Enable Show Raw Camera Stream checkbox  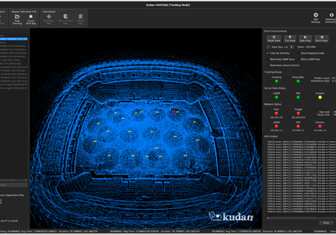267,64
